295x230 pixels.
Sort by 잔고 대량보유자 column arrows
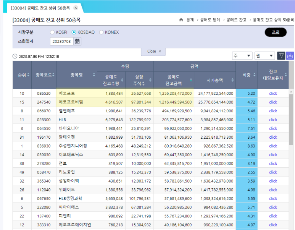(286, 75)
